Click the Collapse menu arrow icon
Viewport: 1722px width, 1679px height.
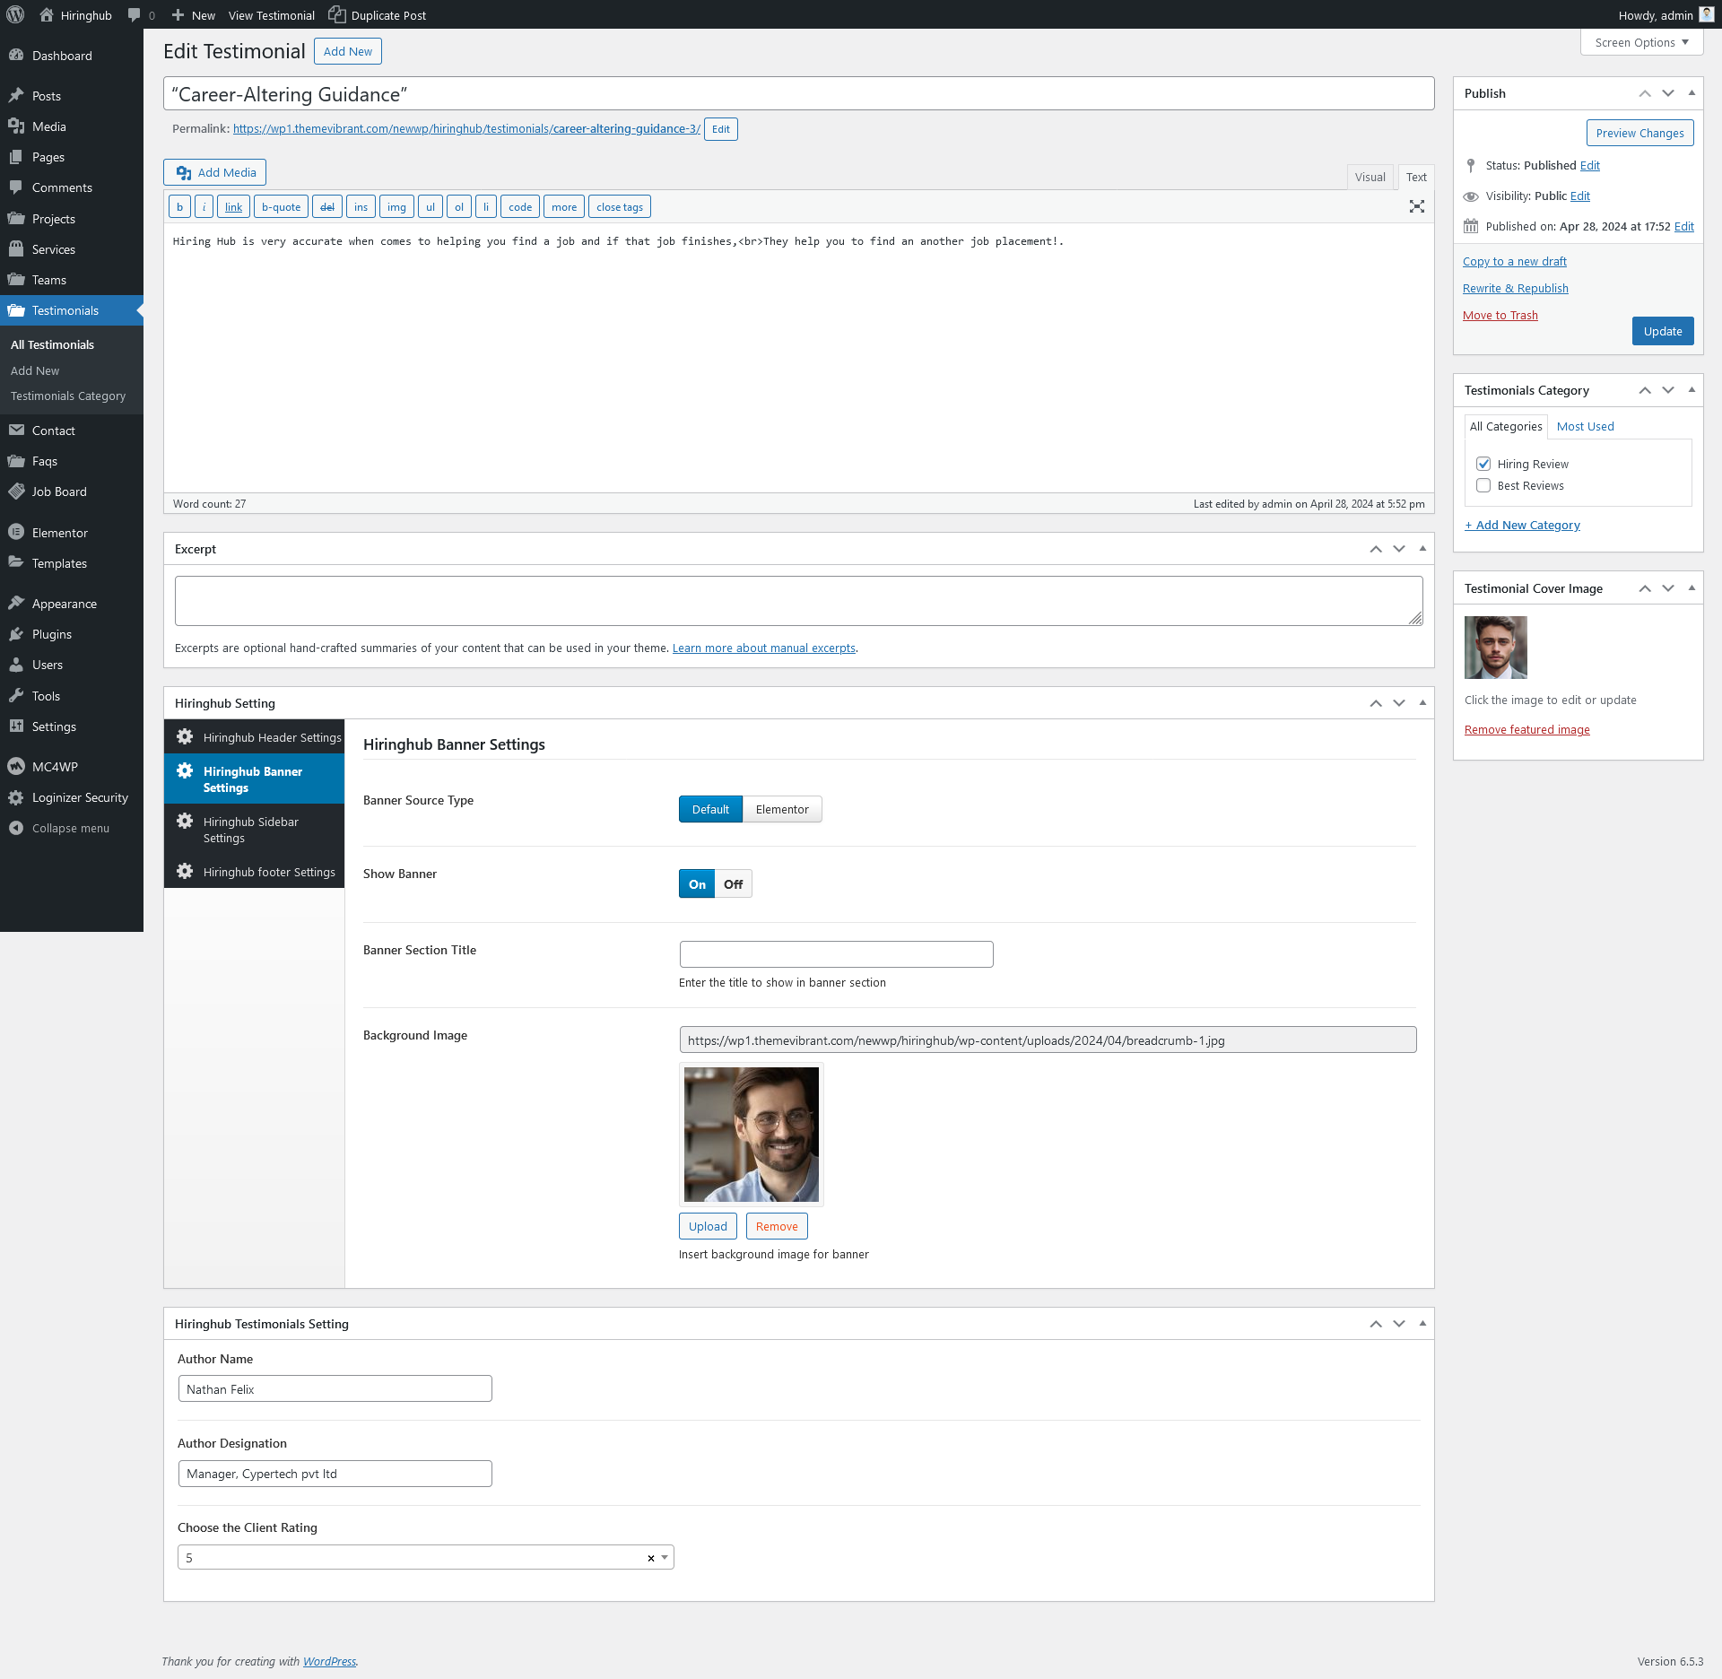point(16,828)
